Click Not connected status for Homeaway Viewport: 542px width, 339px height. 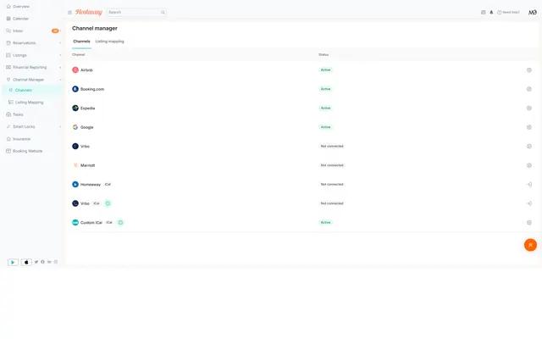332,185
